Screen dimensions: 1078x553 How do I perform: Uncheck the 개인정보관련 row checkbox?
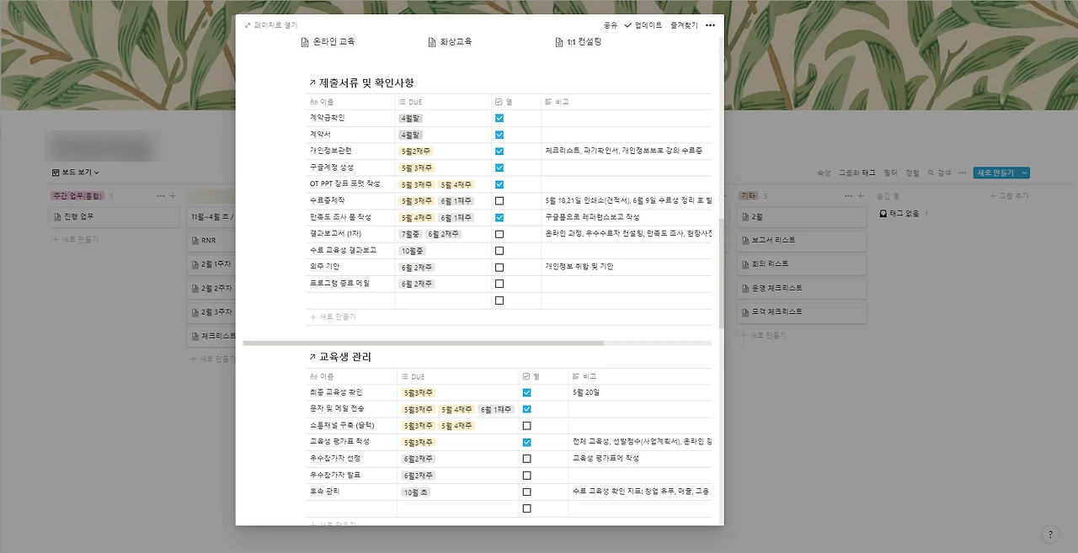499,152
